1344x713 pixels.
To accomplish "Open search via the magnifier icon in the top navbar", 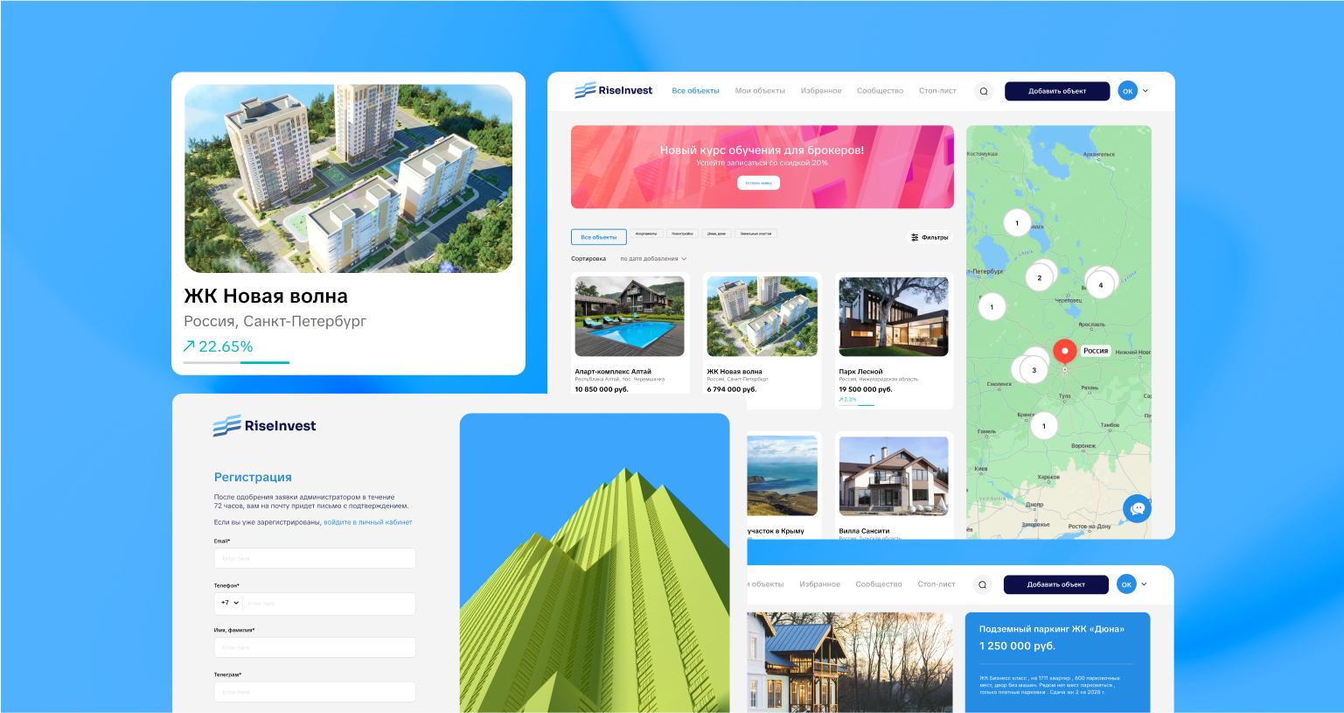I will coord(984,91).
